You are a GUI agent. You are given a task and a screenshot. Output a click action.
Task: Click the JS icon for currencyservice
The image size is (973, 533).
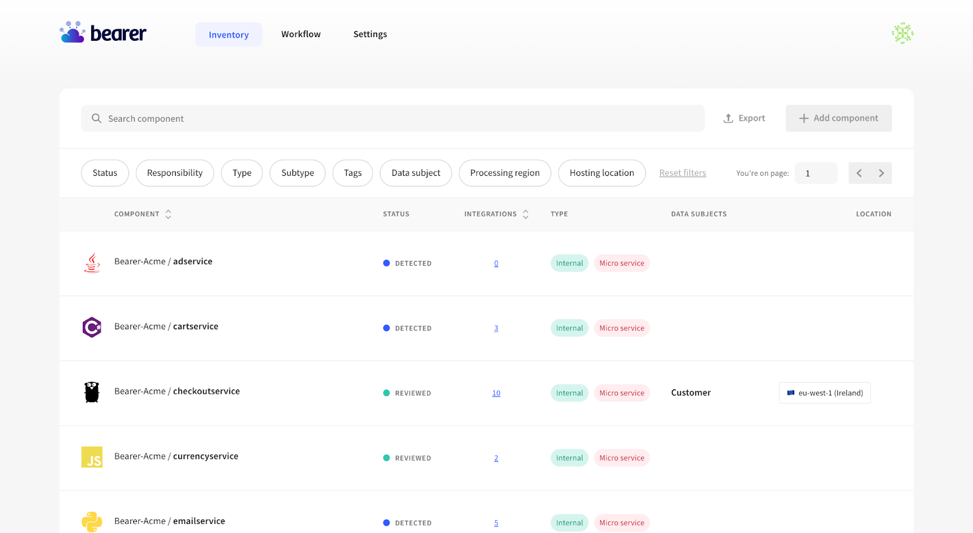pyautogui.click(x=92, y=457)
